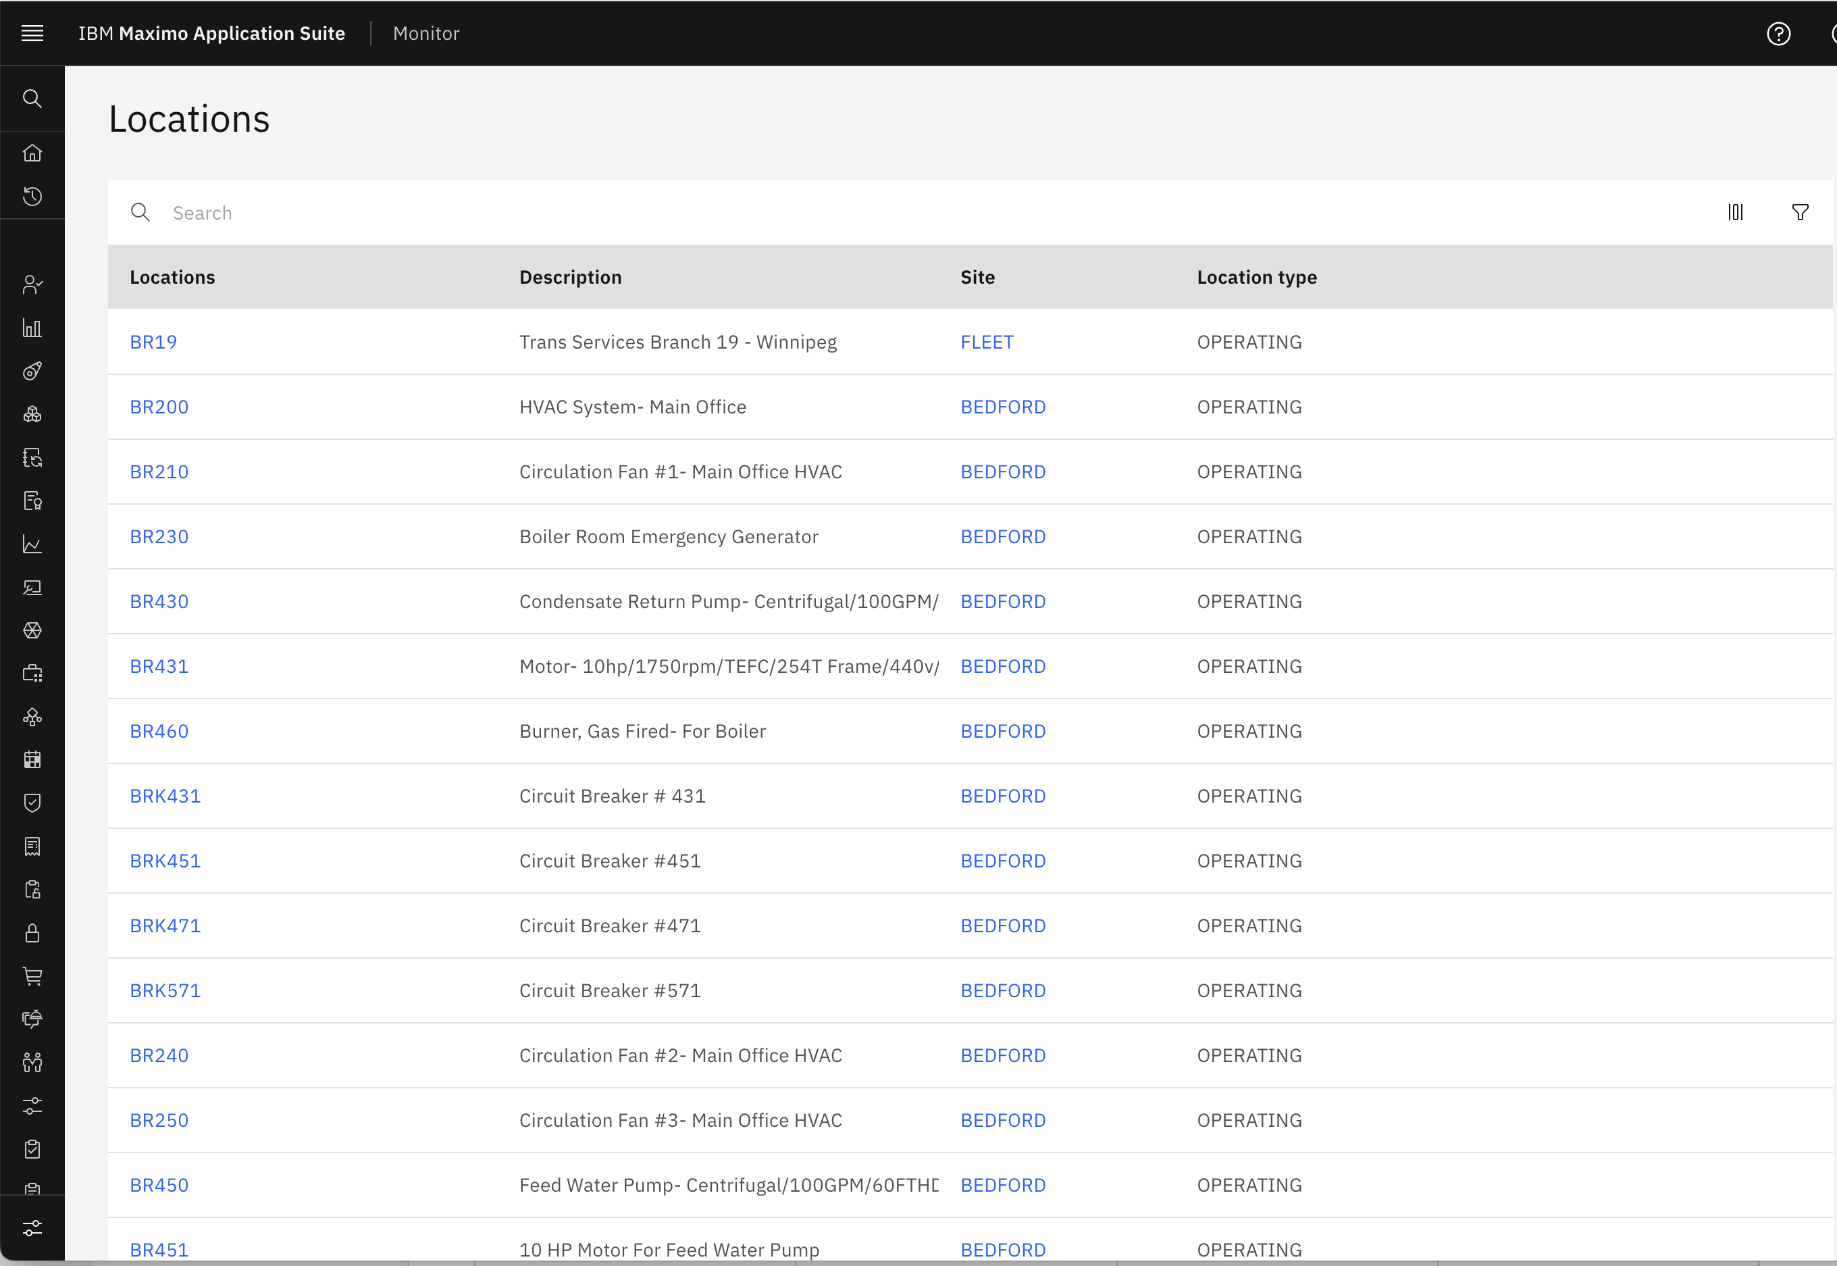1837x1266 pixels.
Task: Open the hamburger navigation menu
Action: click(32, 33)
